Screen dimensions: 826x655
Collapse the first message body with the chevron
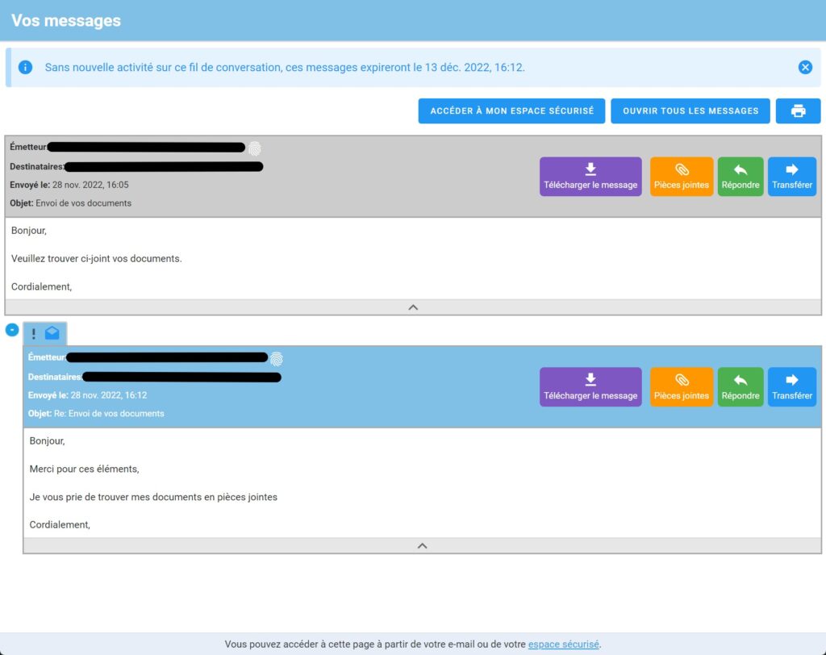[413, 307]
